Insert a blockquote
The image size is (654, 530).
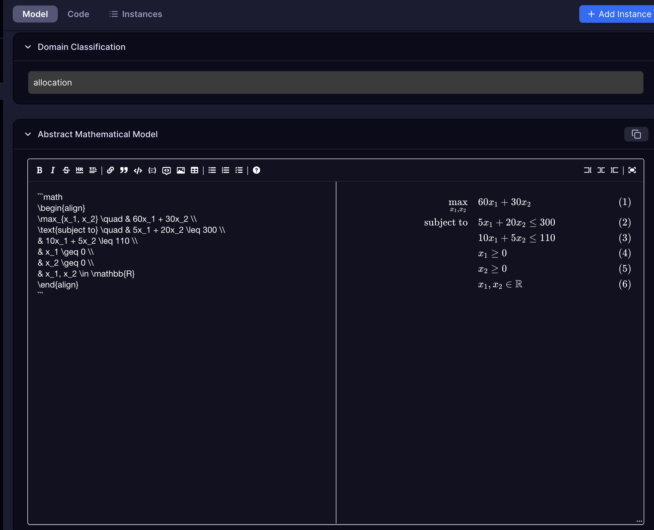[124, 170]
